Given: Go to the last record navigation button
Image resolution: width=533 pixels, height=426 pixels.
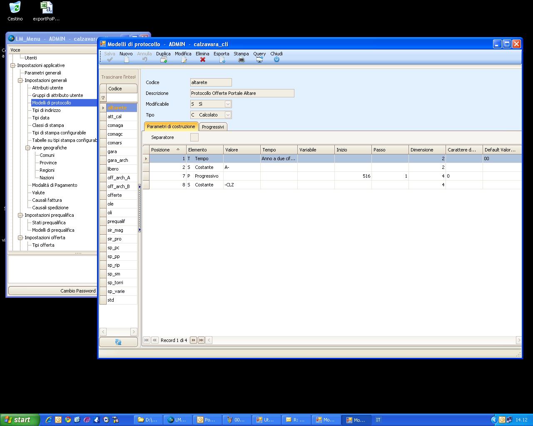Looking at the screenshot, I should pos(201,340).
